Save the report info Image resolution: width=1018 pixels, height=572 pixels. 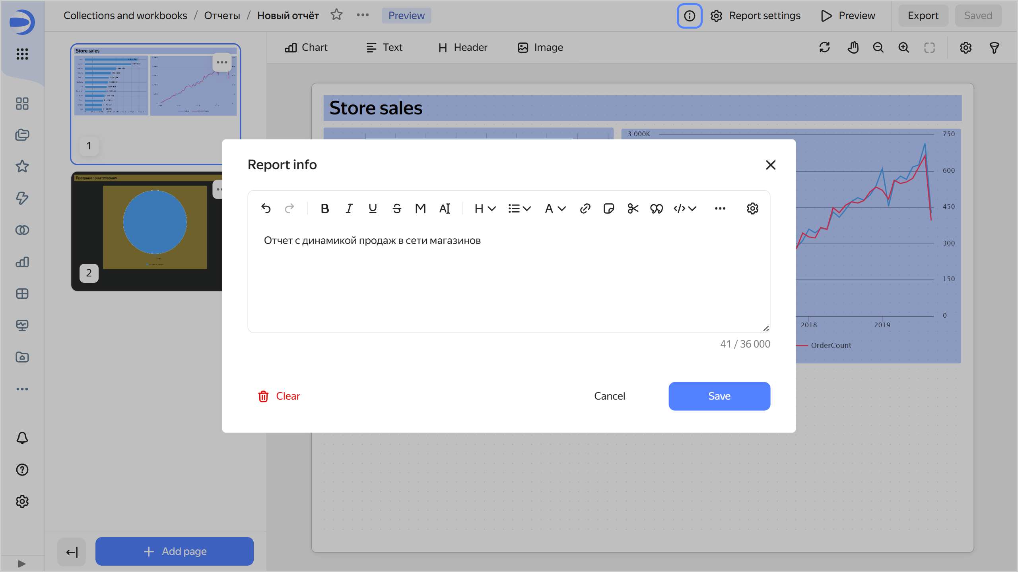[x=719, y=396]
